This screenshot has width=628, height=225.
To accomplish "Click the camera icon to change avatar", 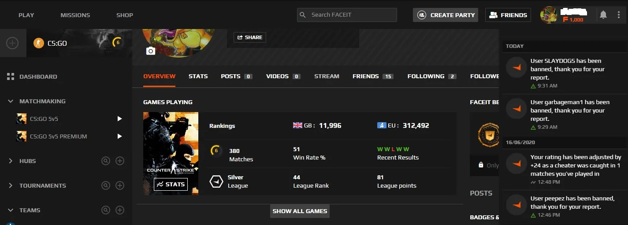I will coord(151,51).
